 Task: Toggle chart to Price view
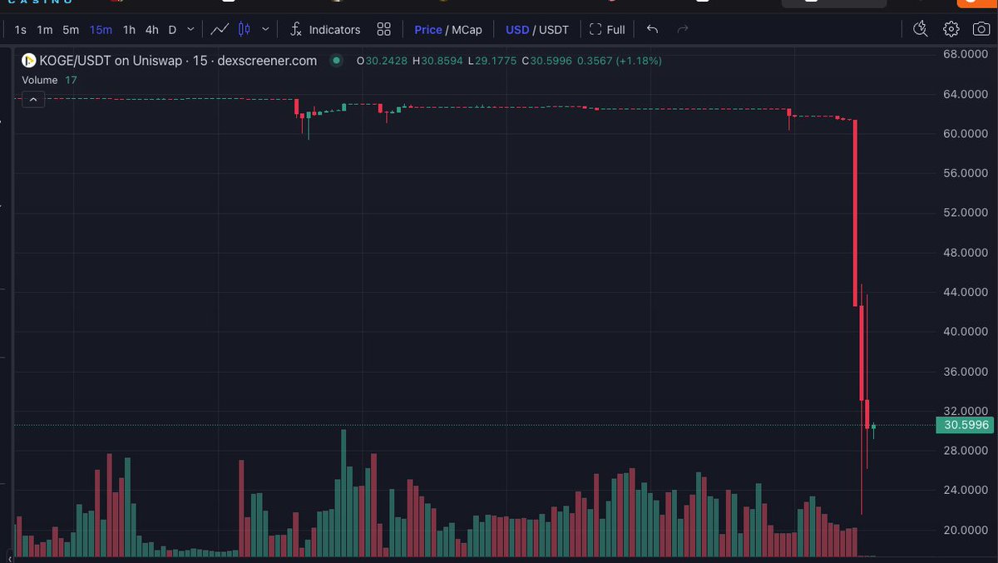coord(428,29)
